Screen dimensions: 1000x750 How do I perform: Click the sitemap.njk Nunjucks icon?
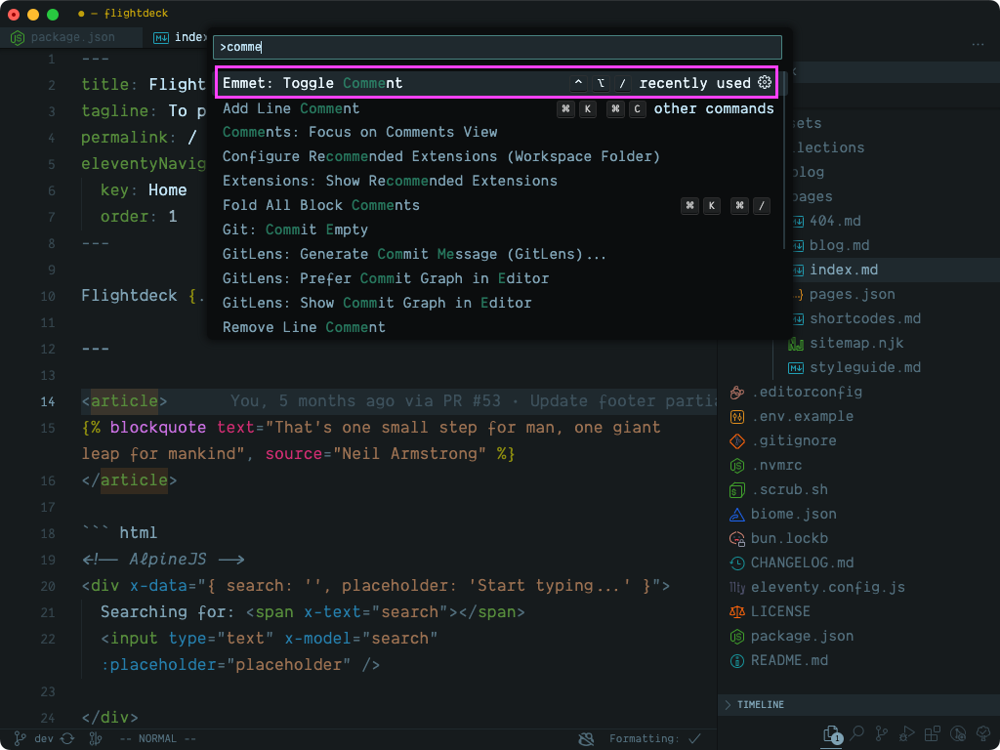click(795, 343)
